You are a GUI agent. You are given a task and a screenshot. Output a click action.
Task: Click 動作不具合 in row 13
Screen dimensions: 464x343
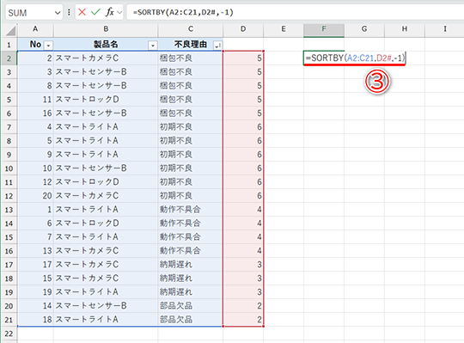tap(180, 209)
